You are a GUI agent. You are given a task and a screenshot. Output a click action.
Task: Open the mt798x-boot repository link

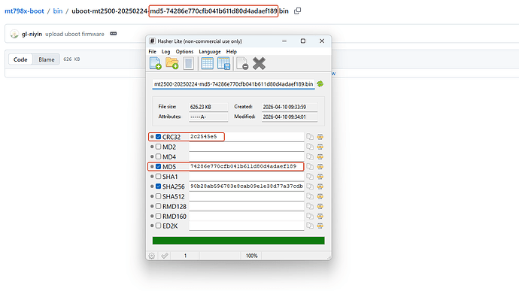coord(24,11)
